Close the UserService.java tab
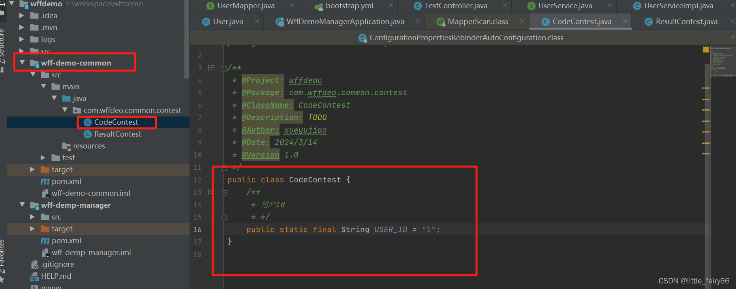Screen dimensions: 736x289 coord(610,6)
